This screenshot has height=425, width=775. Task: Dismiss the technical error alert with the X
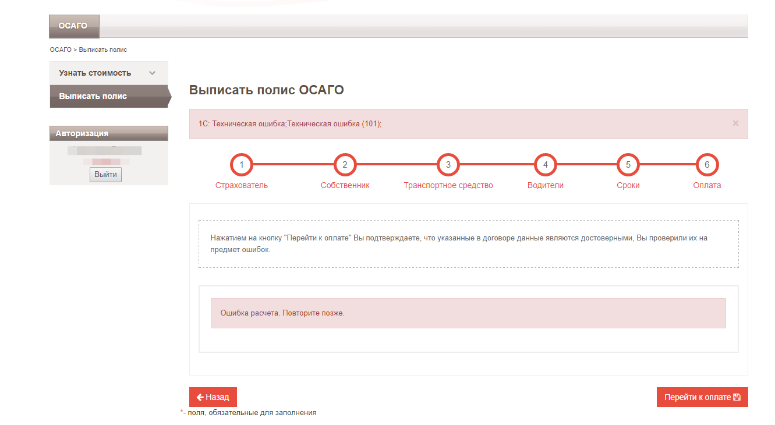click(x=735, y=123)
